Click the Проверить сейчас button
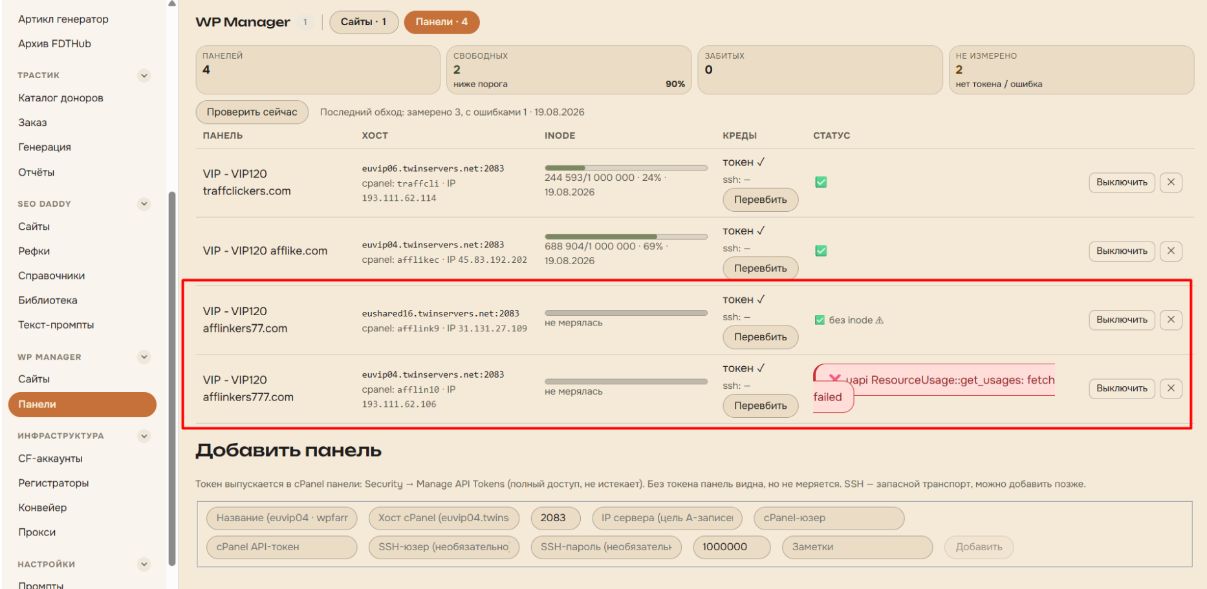The image size is (1207, 589). tap(252, 112)
